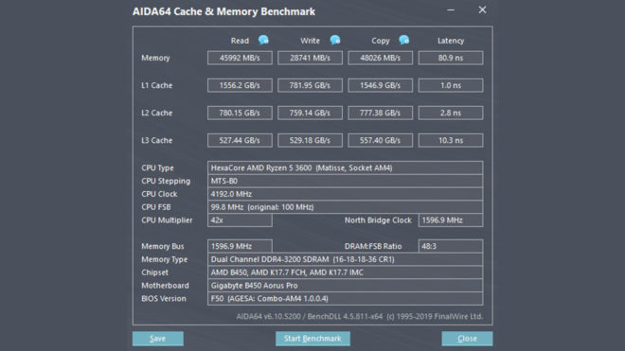The image size is (625, 351).
Task: Select the L1 Cache Latency value 1.0 ns
Action: [x=451, y=85]
